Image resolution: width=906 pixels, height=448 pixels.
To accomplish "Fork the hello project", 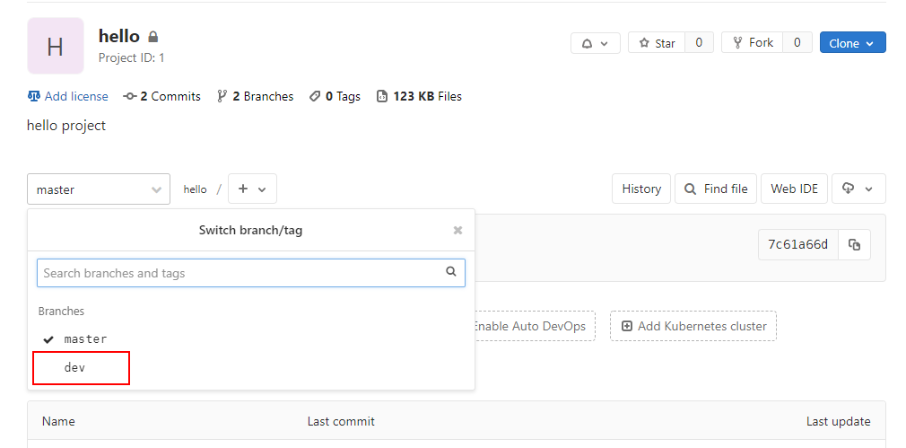I will (753, 43).
